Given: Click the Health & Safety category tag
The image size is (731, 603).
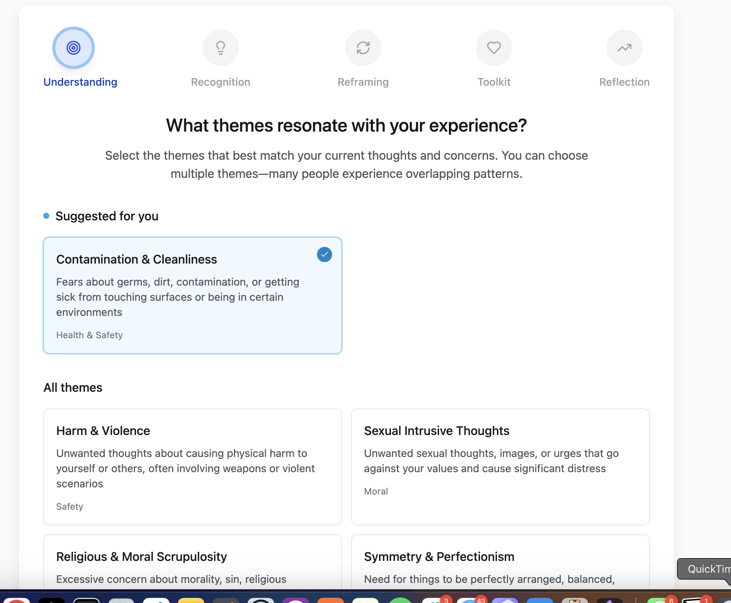Looking at the screenshot, I should 89,335.
